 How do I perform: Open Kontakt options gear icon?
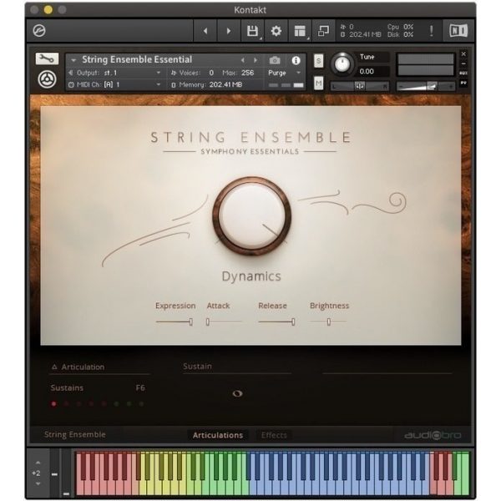[x=276, y=31]
